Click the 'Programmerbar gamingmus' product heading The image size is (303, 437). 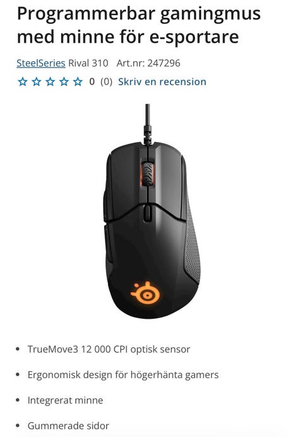(x=139, y=15)
